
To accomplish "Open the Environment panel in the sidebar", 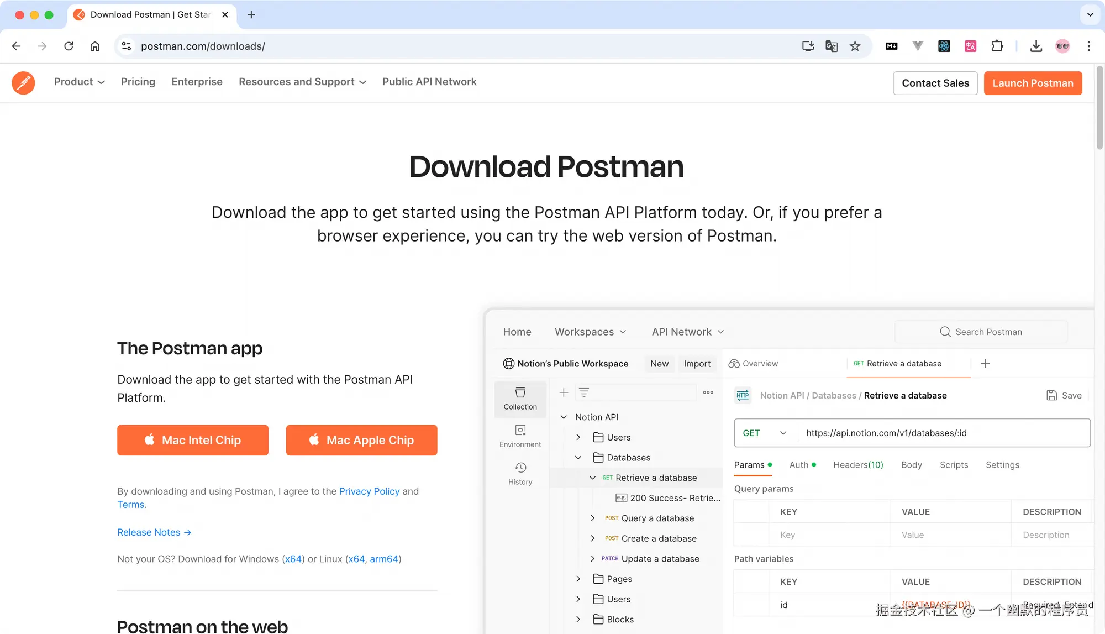I will click(x=520, y=436).
